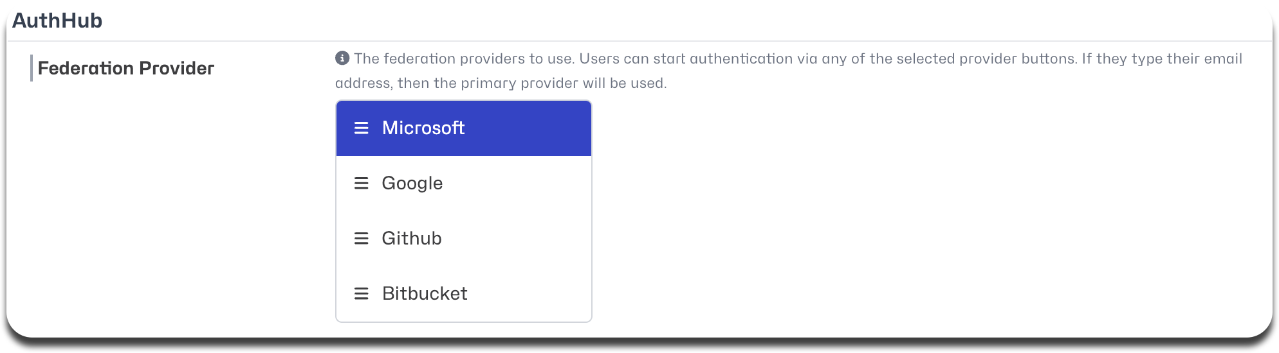Screen dimensions: 1279x353
Task: Click the highlighted blue area right of Microsoft
Action: (528, 128)
